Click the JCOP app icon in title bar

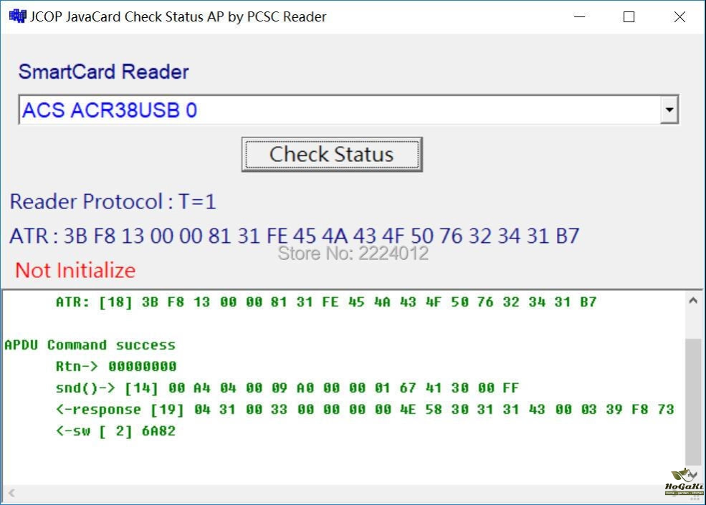pyautogui.click(x=16, y=16)
